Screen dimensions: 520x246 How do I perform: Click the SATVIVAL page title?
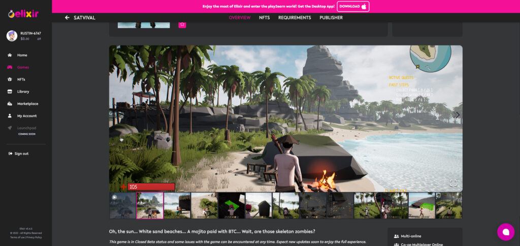pyautogui.click(x=84, y=18)
